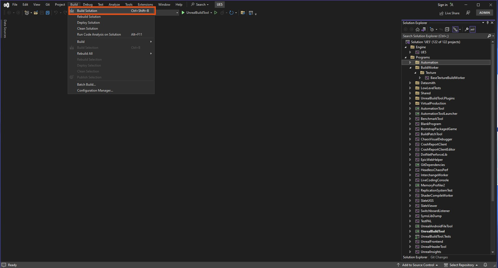Image resolution: width=498 pixels, height=268 pixels.
Task: Click the Save All toolbar icon
Action: tap(48, 13)
